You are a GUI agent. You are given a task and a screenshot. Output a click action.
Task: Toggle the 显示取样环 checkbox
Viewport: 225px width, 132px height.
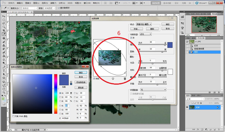tap(59, 8)
